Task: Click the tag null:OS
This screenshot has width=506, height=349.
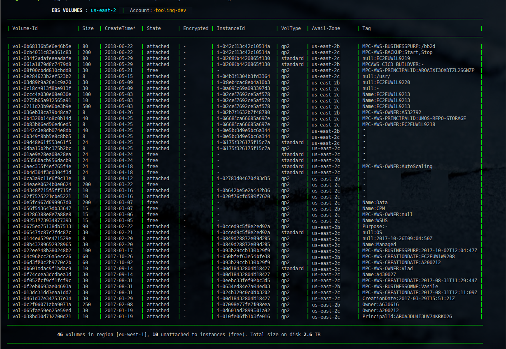Action: tap(372, 233)
